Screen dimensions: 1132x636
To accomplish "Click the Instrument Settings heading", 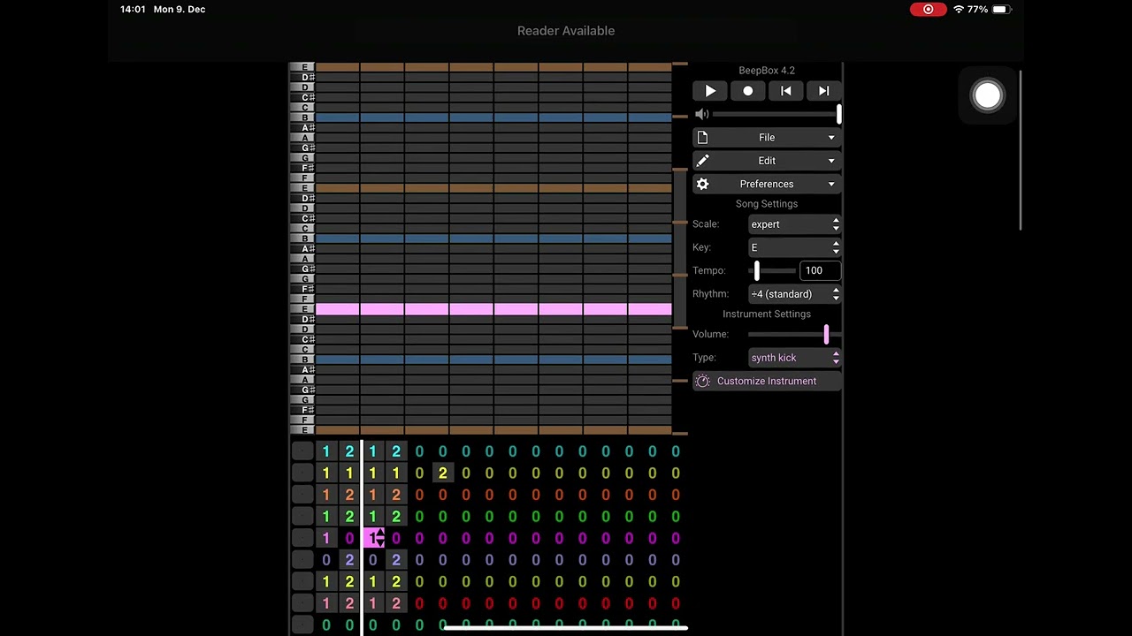I will pos(767,314).
